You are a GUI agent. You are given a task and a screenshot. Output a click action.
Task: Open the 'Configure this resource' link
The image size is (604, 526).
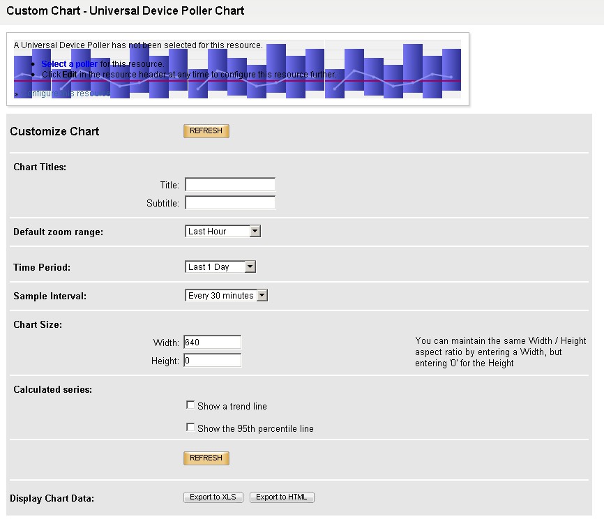[65, 93]
